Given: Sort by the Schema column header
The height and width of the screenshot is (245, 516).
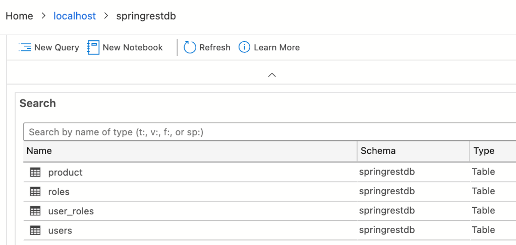Looking at the screenshot, I should pos(378,151).
